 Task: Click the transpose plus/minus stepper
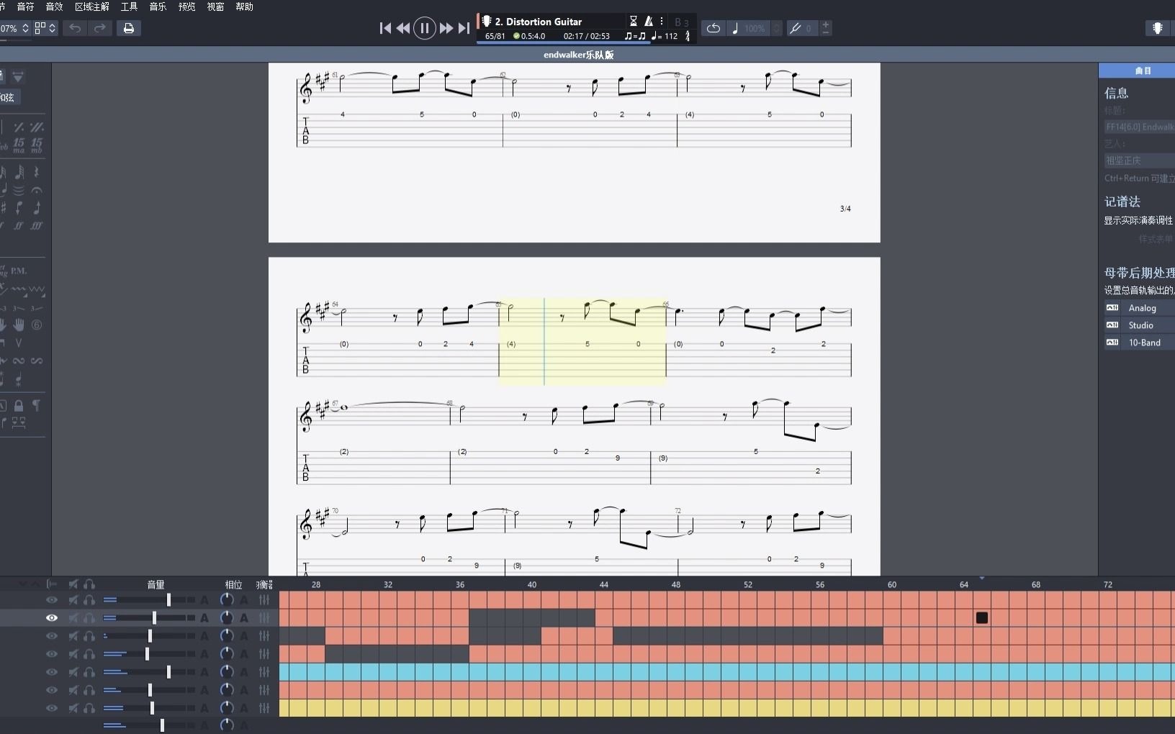click(826, 28)
